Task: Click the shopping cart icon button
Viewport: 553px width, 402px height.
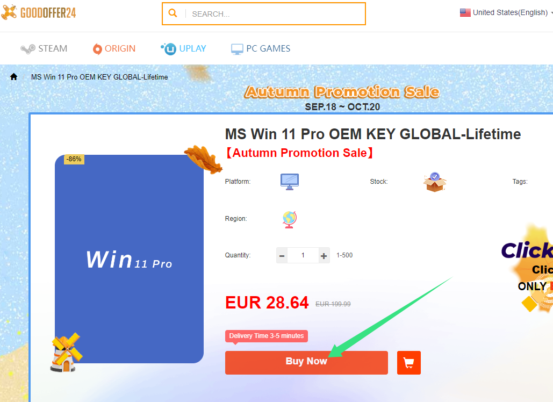Action: point(409,363)
